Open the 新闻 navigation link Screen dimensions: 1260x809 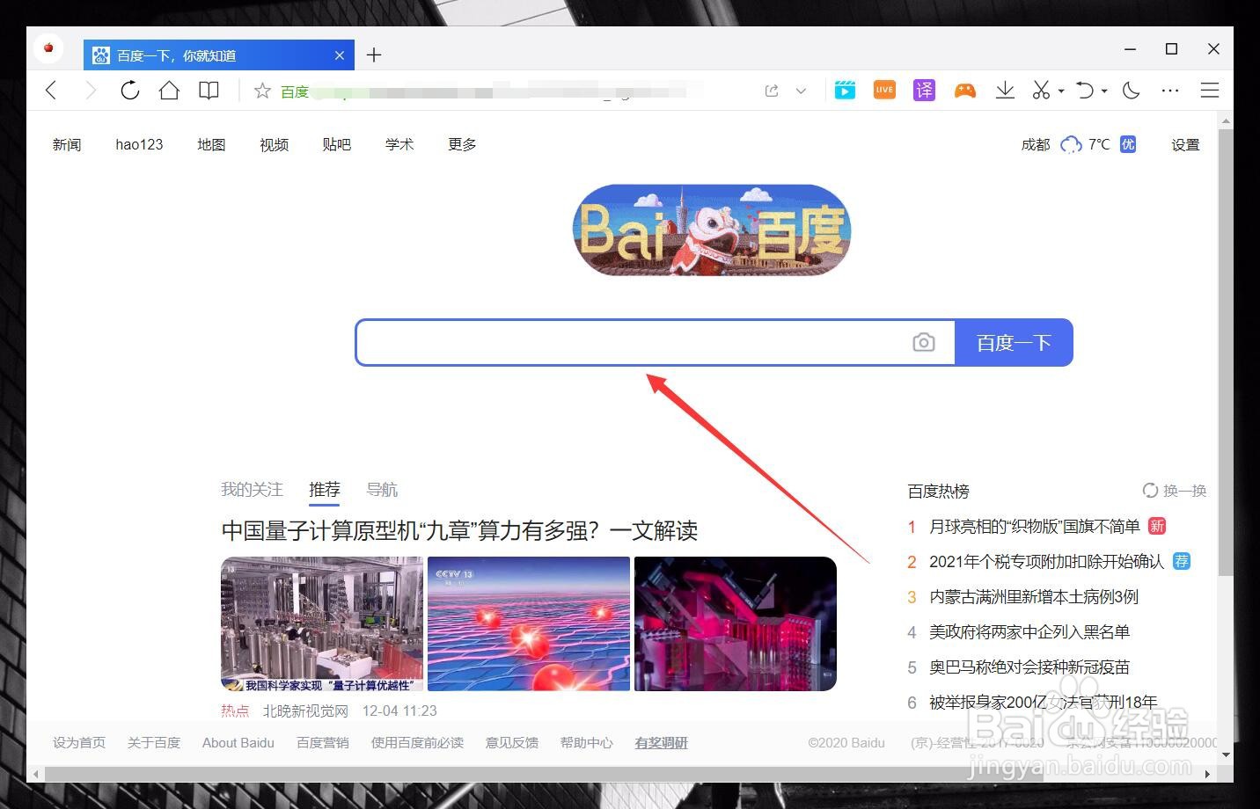click(67, 144)
